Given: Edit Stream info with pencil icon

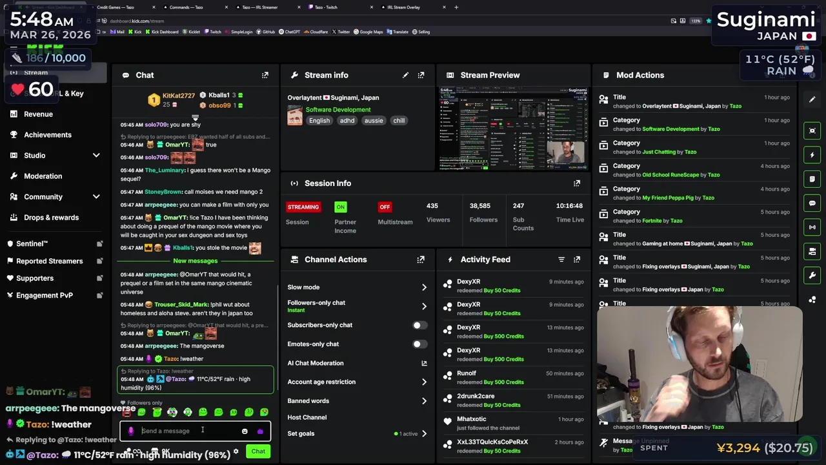Looking at the screenshot, I should pyautogui.click(x=405, y=76).
